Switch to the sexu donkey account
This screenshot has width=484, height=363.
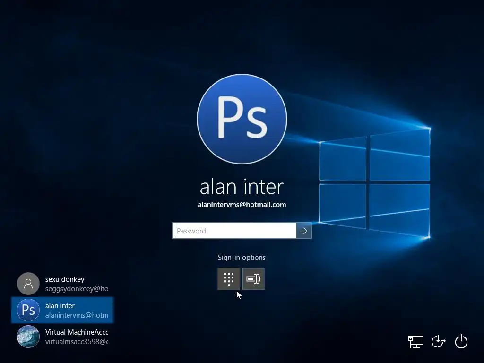(x=62, y=284)
